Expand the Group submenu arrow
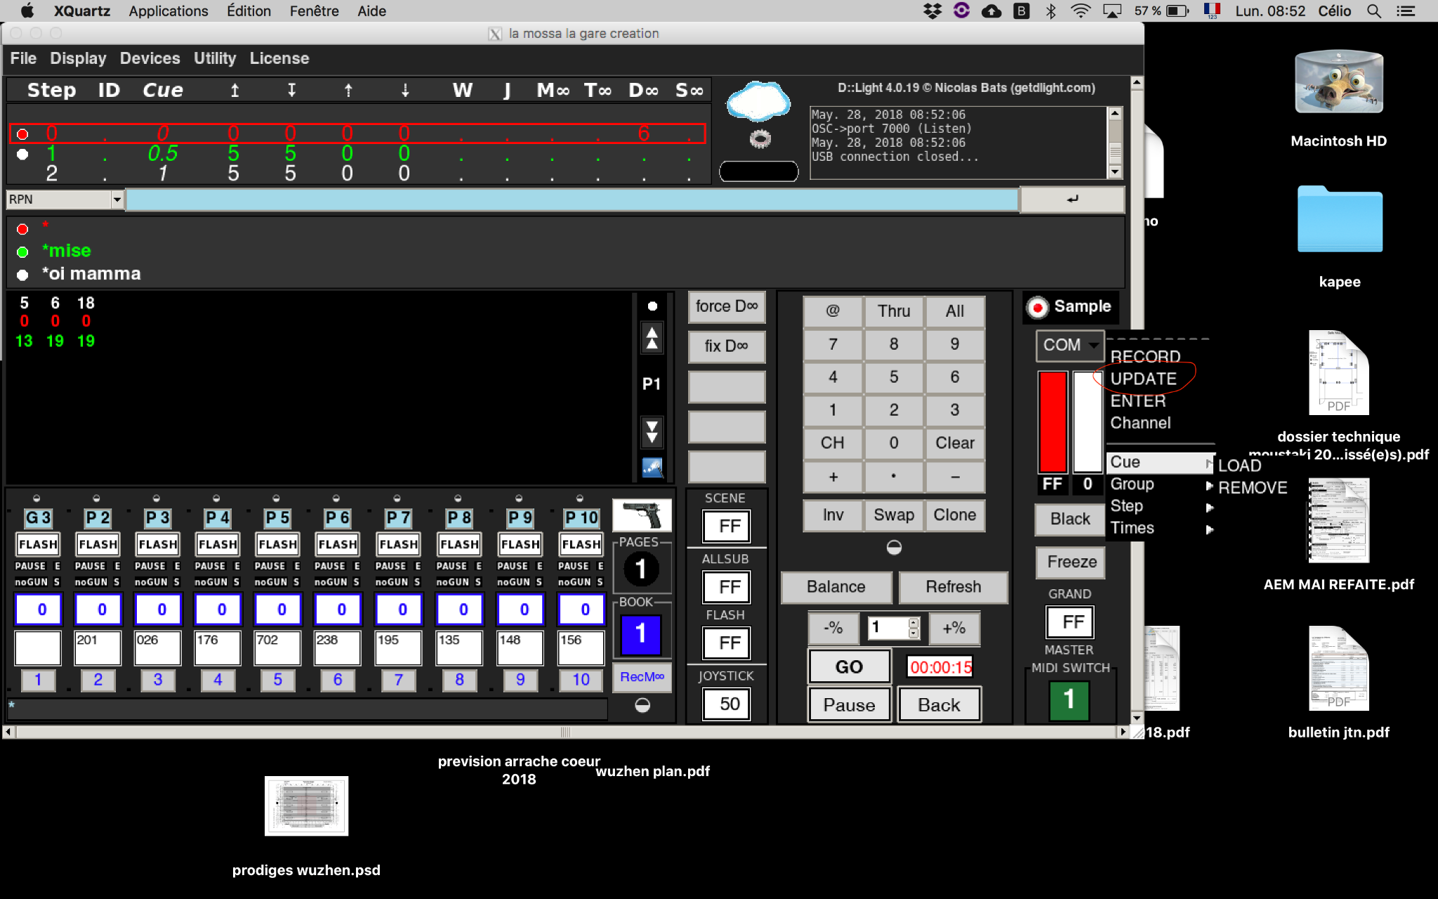This screenshot has width=1438, height=899. [x=1209, y=485]
